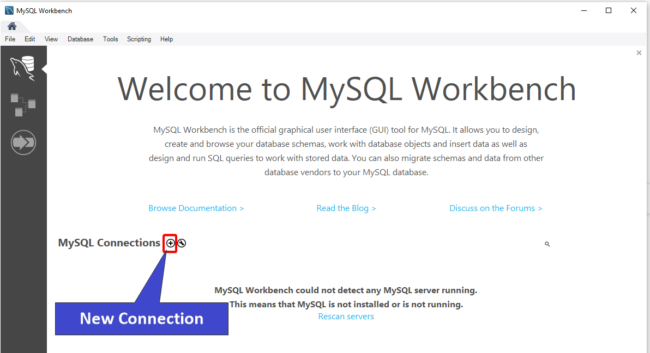
Task: Click the MySQL Workbench title bar app icon
Action: point(9,10)
